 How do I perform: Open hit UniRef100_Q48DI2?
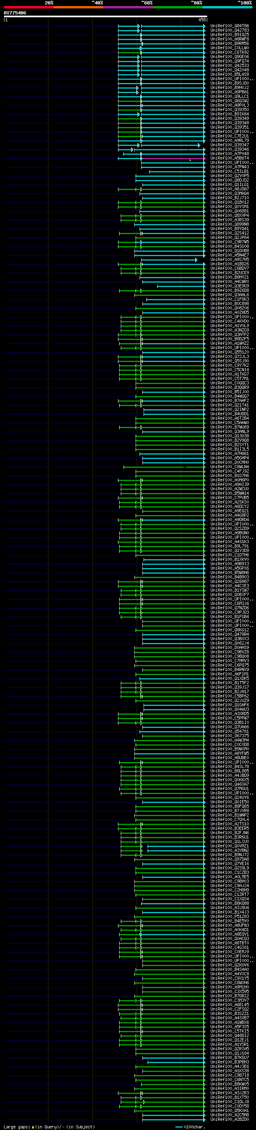point(229,1035)
